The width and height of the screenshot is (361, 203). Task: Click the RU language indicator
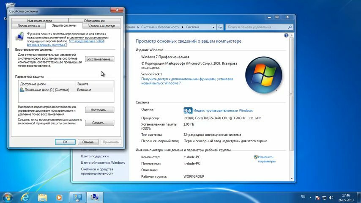[x=303, y=197]
